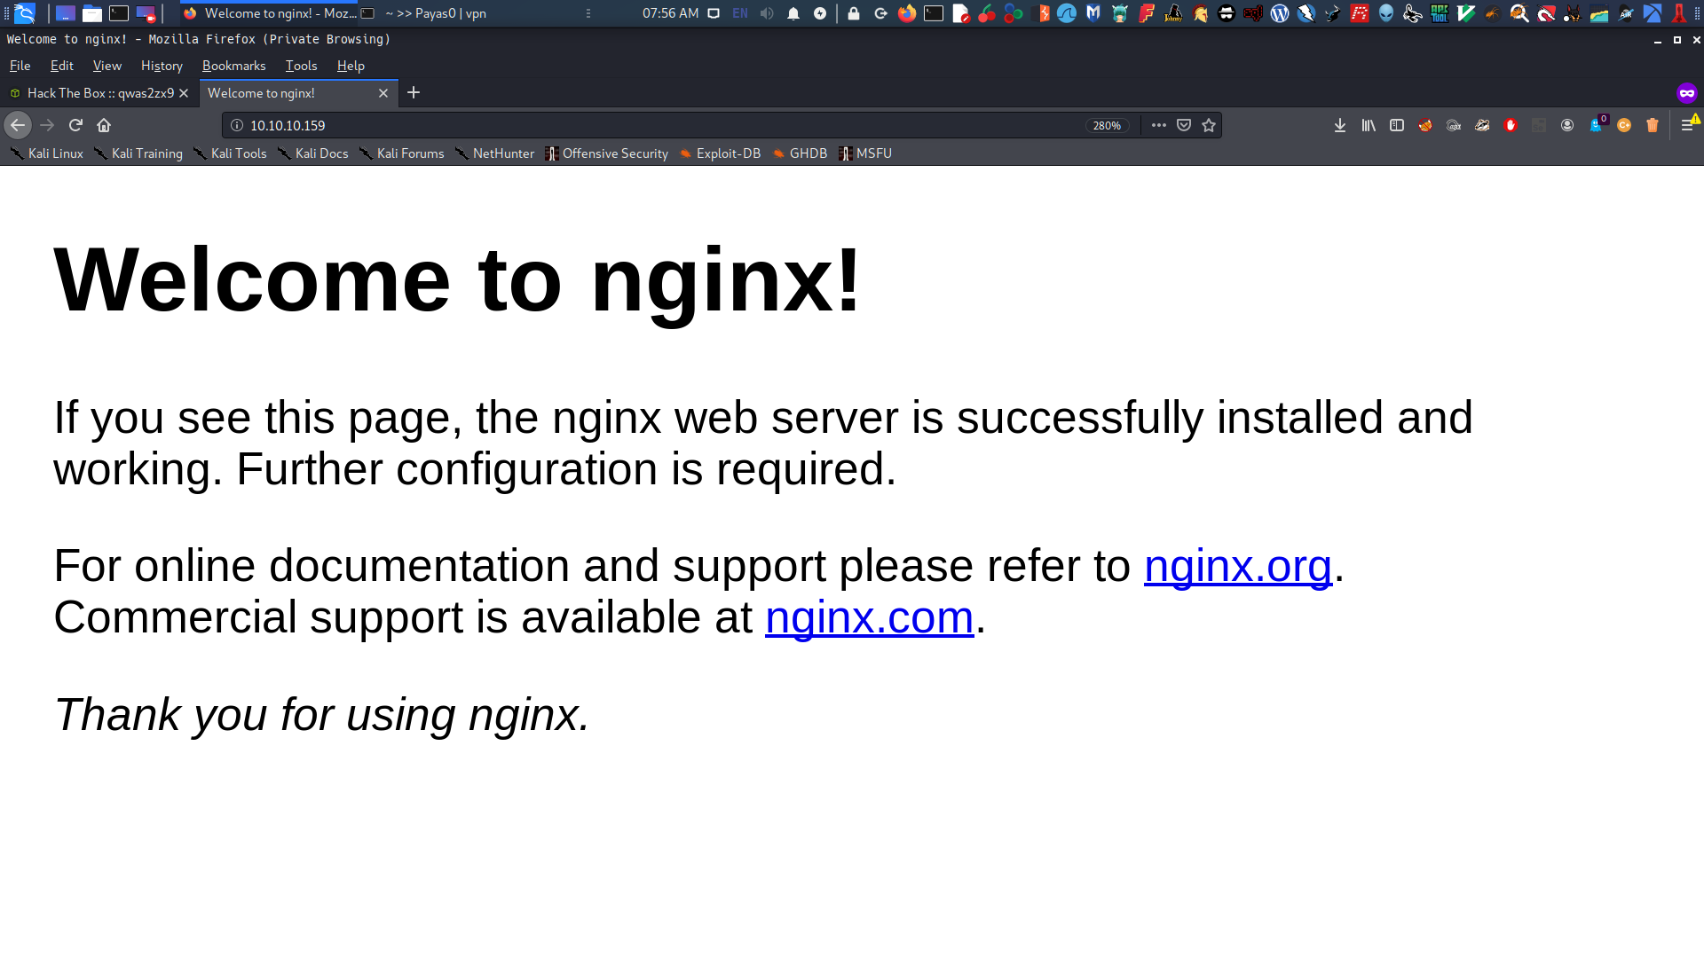Select the Welcome to nginx! tab
The width and height of the screenshot is (1704, 958).
point(298,93)
